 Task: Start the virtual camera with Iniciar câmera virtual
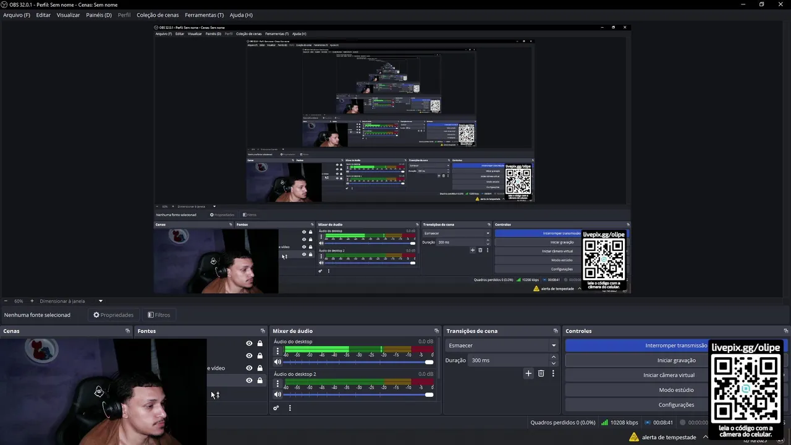point(676,375)
